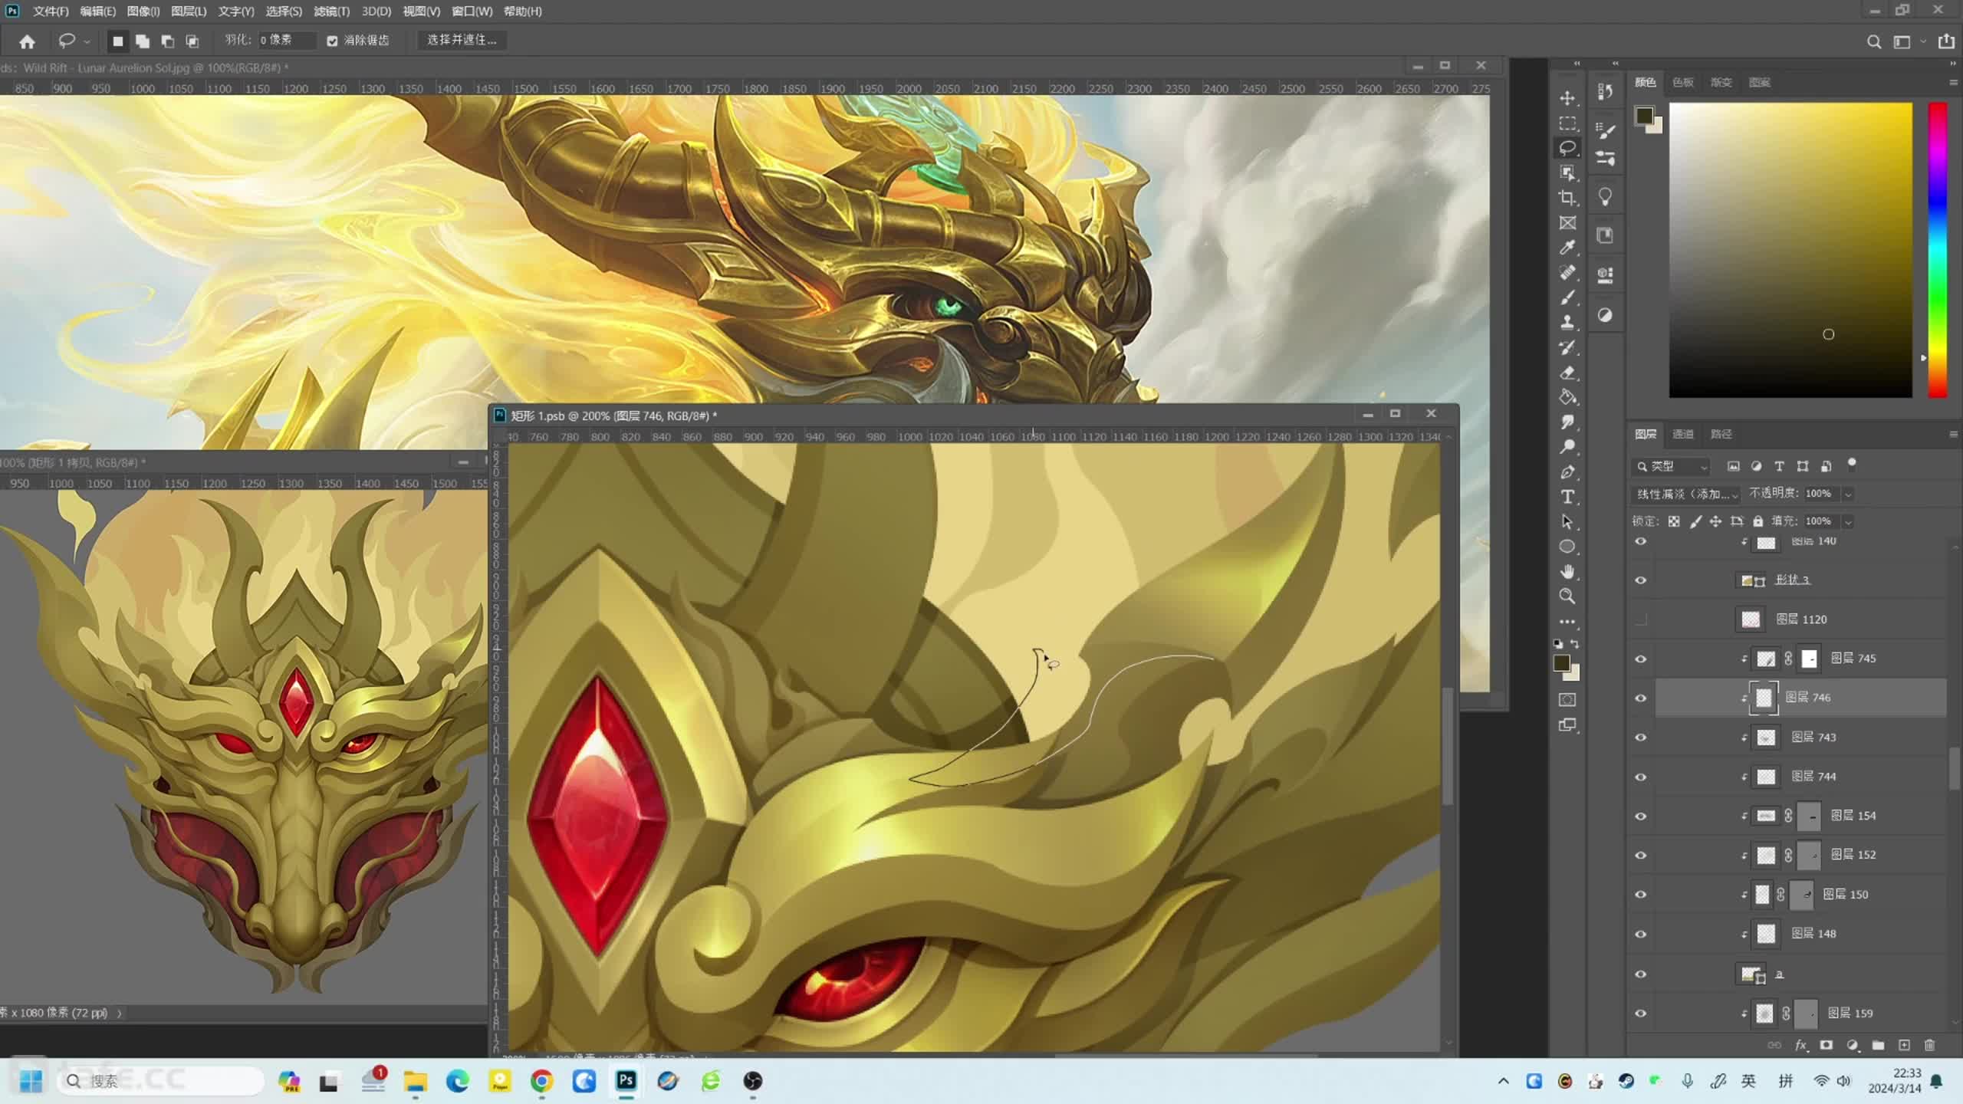Select the Lasso tool in the toolbox
1963x1104 pixels.
point(1567,148)
